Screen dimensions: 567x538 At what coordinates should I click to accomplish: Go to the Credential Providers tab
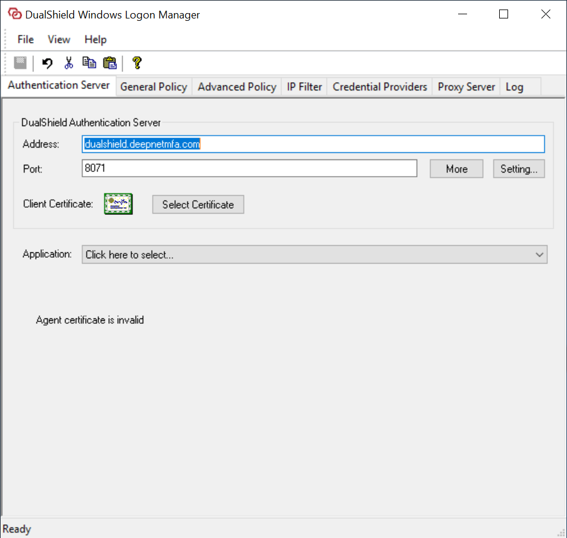(x=380, y=87)
